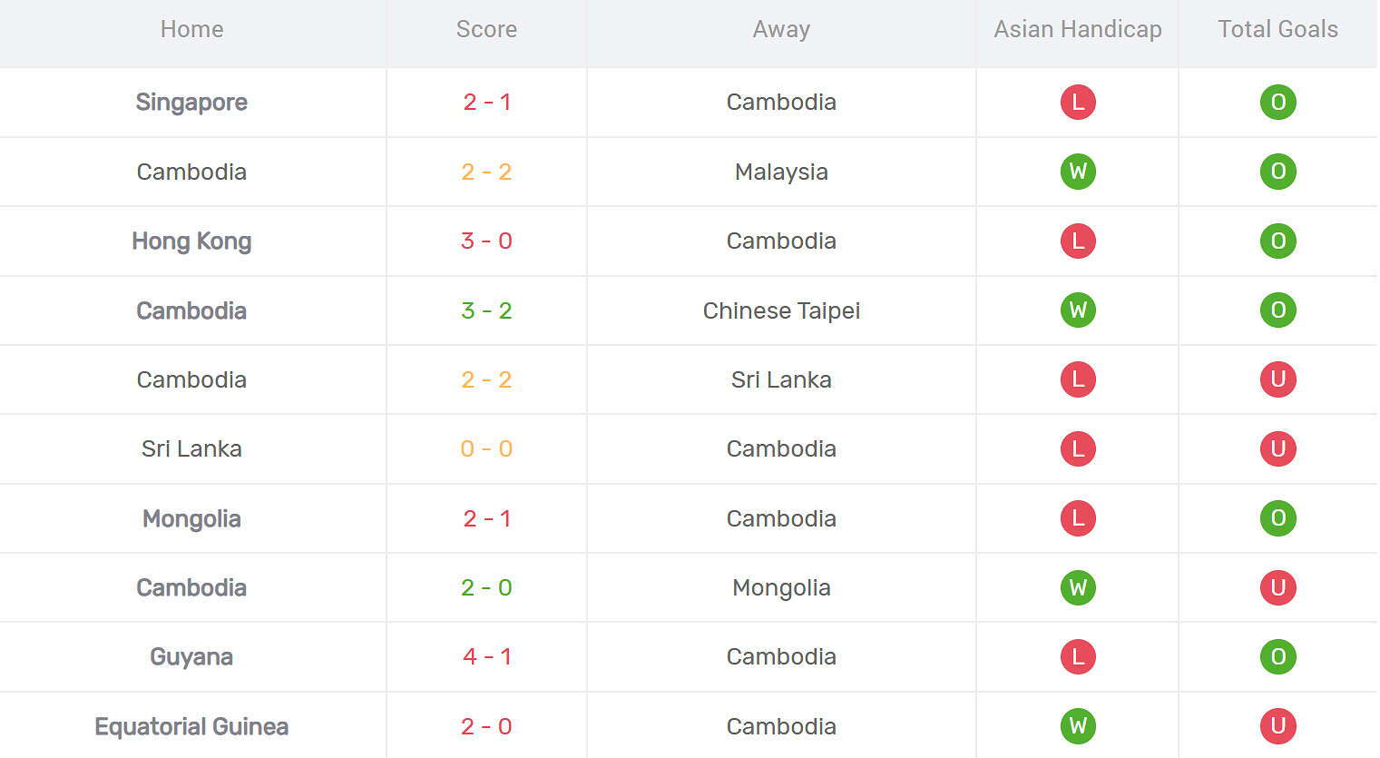Click the Asian Handicap column header
1380x758 pixels.
pyautogui.click(x=1078, y=29)
